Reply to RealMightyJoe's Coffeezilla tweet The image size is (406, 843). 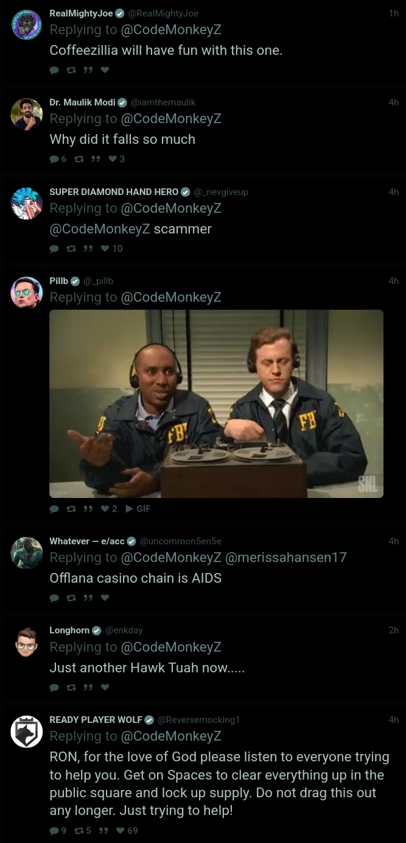click(x=54, y=70)
